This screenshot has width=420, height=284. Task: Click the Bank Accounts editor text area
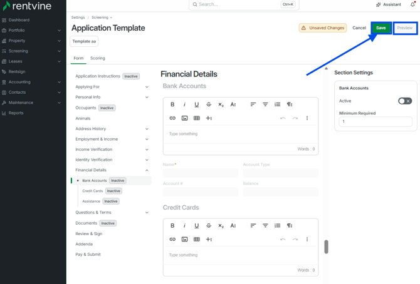point(240,134)
